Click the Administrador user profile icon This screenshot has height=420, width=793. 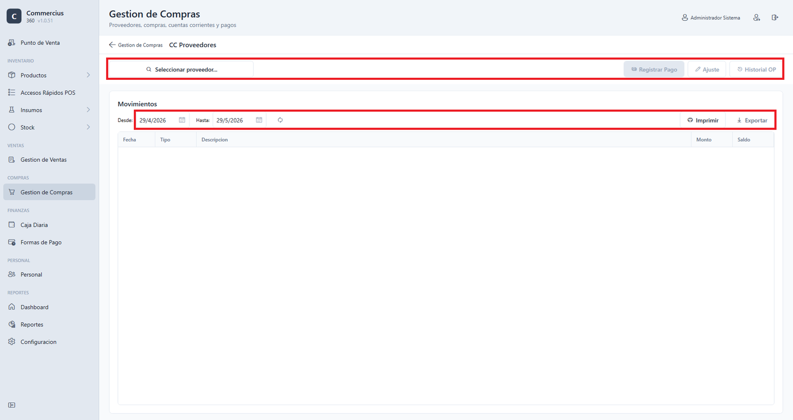[x=684, y=17]
